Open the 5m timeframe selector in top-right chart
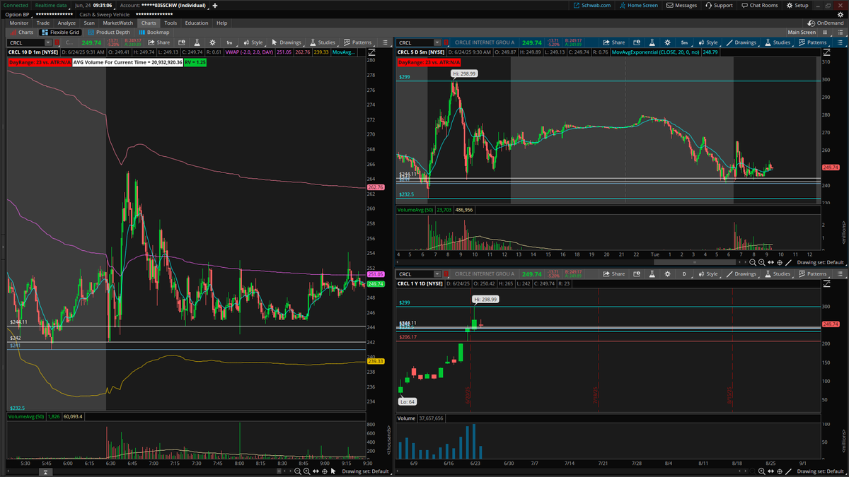The width and height of the screenshot is (849, 477). 684,42
